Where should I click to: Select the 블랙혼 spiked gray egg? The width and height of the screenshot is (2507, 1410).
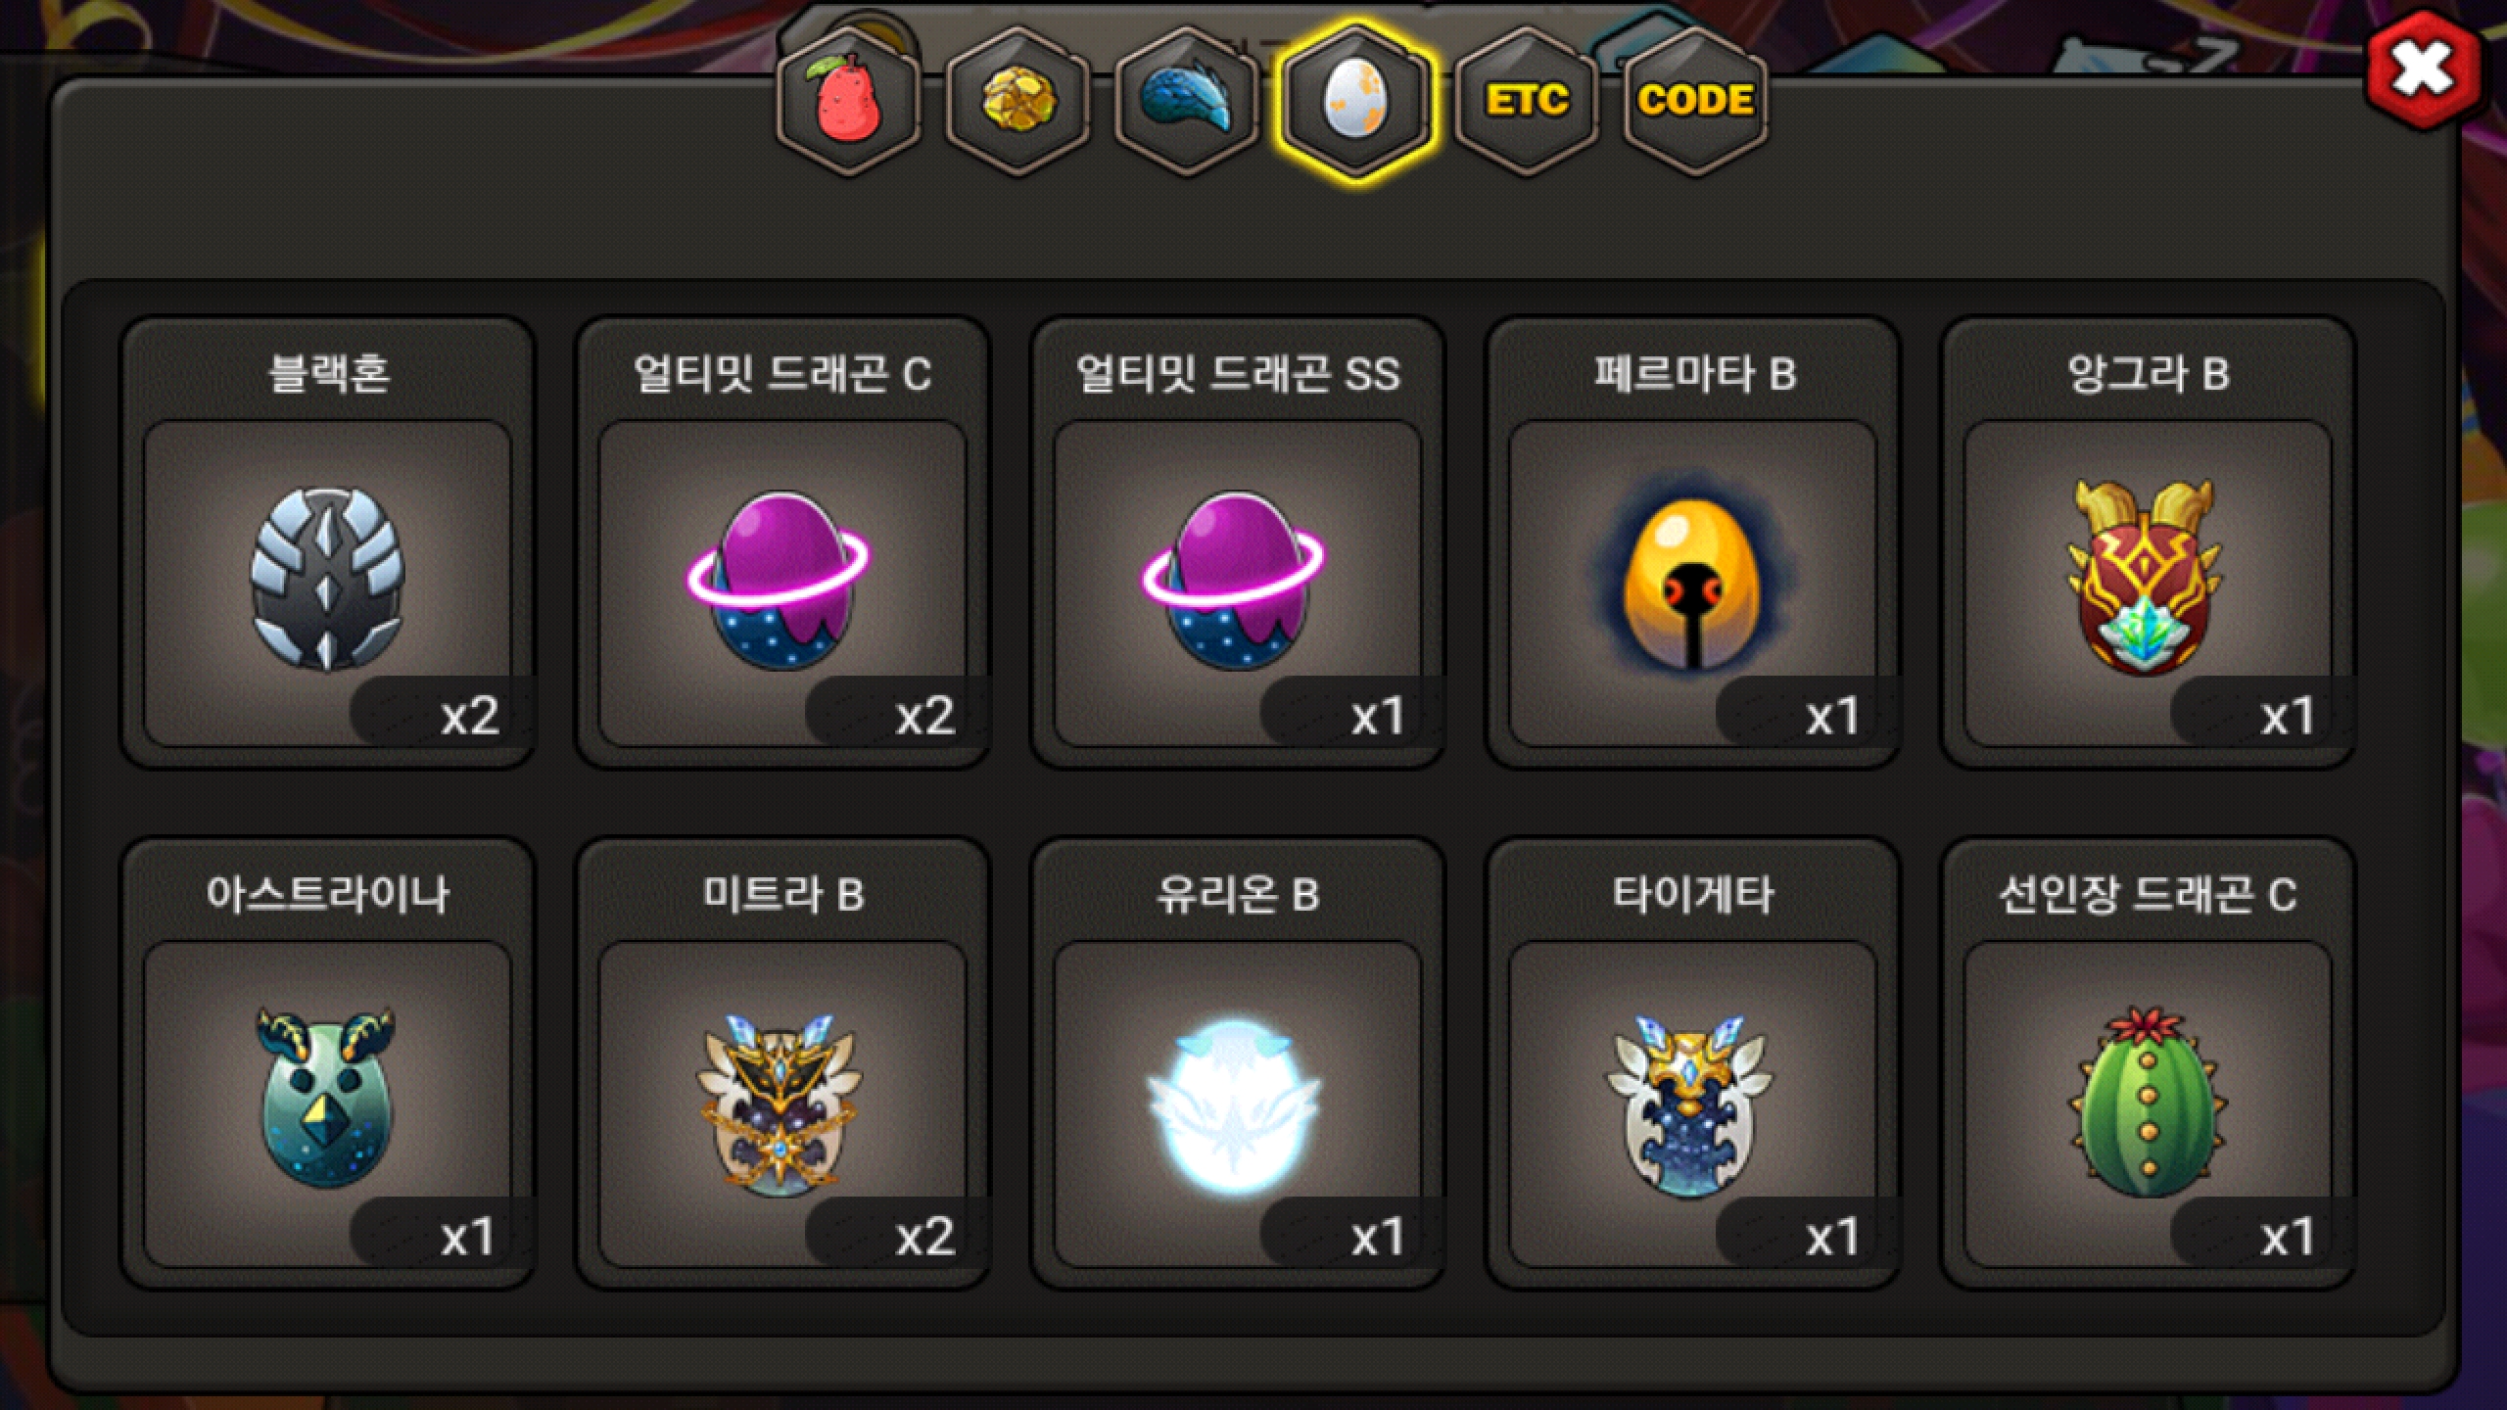328,582
